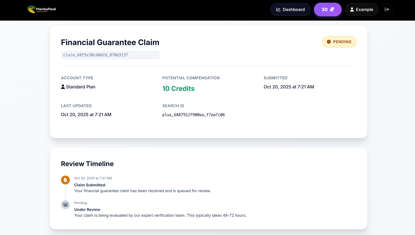This screenshot has height=235, width=415.
Task: Click the team icon beside Under Review step
Action: point(65,204)
